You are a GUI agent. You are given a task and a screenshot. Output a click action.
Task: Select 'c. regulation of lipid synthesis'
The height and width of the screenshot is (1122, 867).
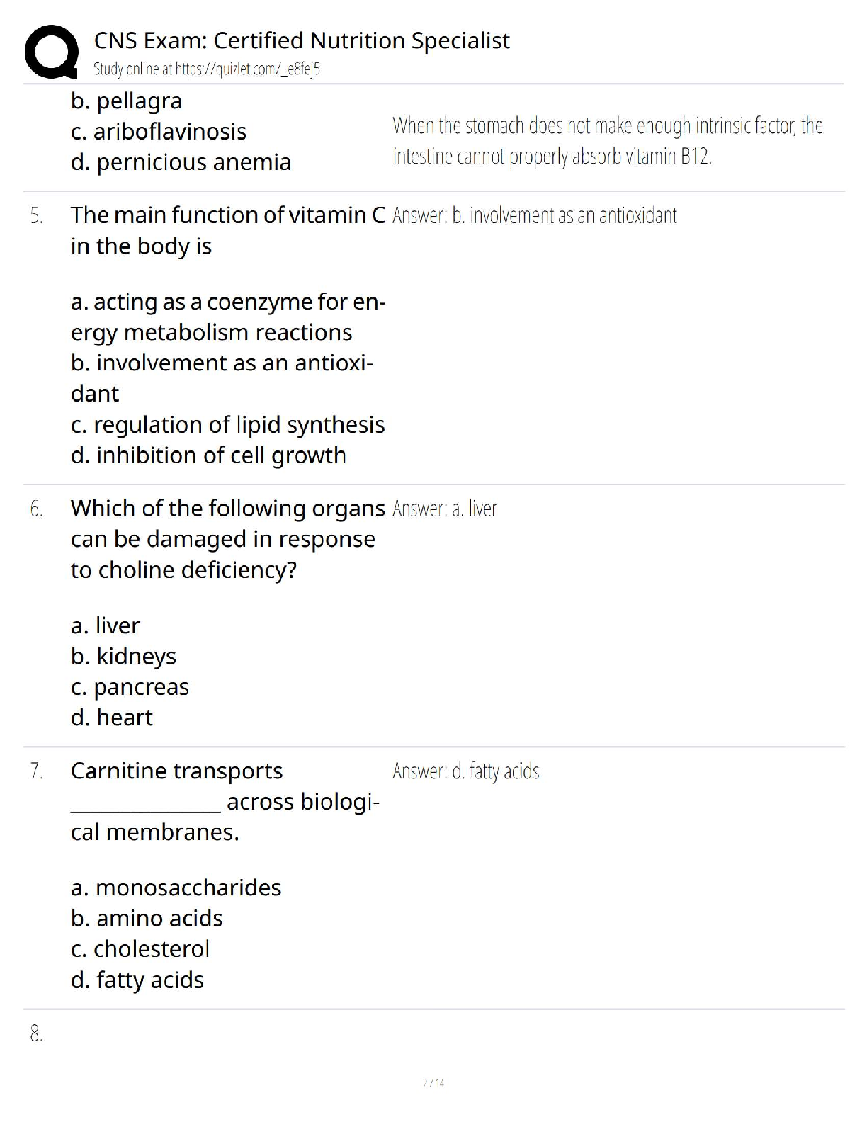click(x=228, y=425)
